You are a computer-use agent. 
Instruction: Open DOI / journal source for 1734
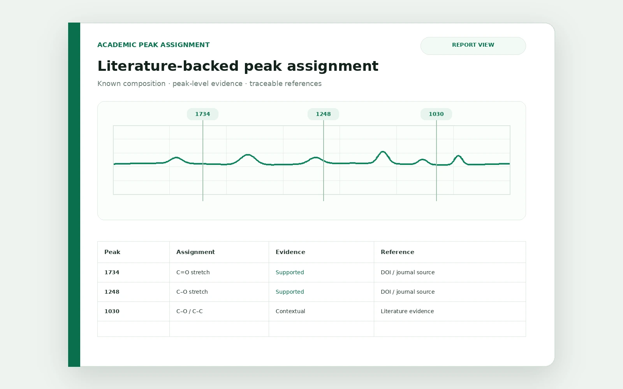[408, 272]
